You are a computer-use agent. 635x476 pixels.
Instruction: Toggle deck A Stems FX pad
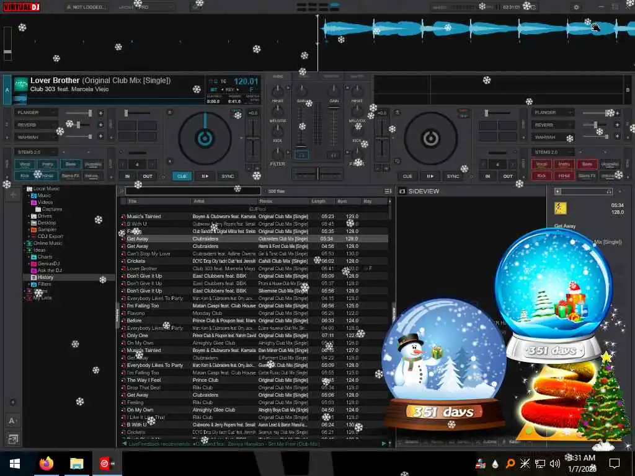click(x=71, y=175)
